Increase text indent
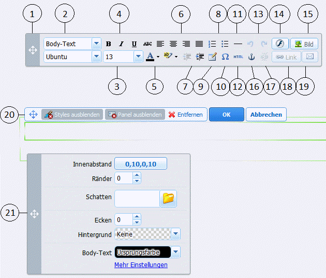326x278 pixels. [x=200, y=57]
